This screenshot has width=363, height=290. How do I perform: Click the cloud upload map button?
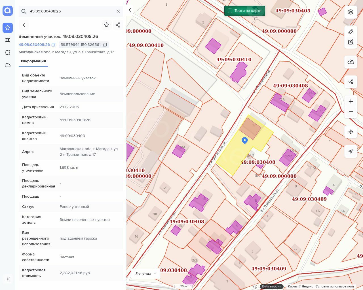tap(351, 62)
